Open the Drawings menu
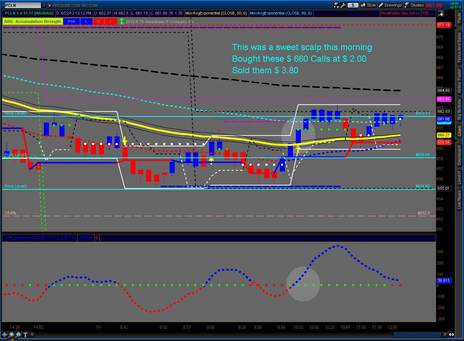The image size is (464, 341). (390, 5)
